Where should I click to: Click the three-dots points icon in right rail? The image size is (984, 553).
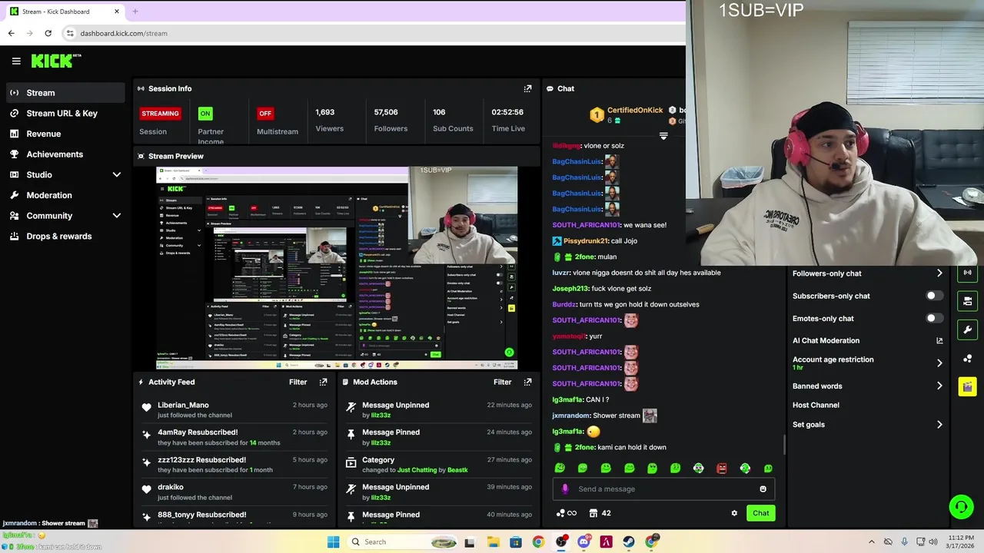pos(967,359)
